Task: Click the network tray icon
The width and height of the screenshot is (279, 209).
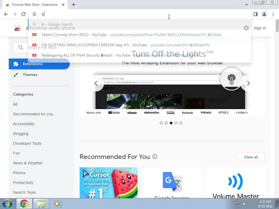Action: [238, 204]
